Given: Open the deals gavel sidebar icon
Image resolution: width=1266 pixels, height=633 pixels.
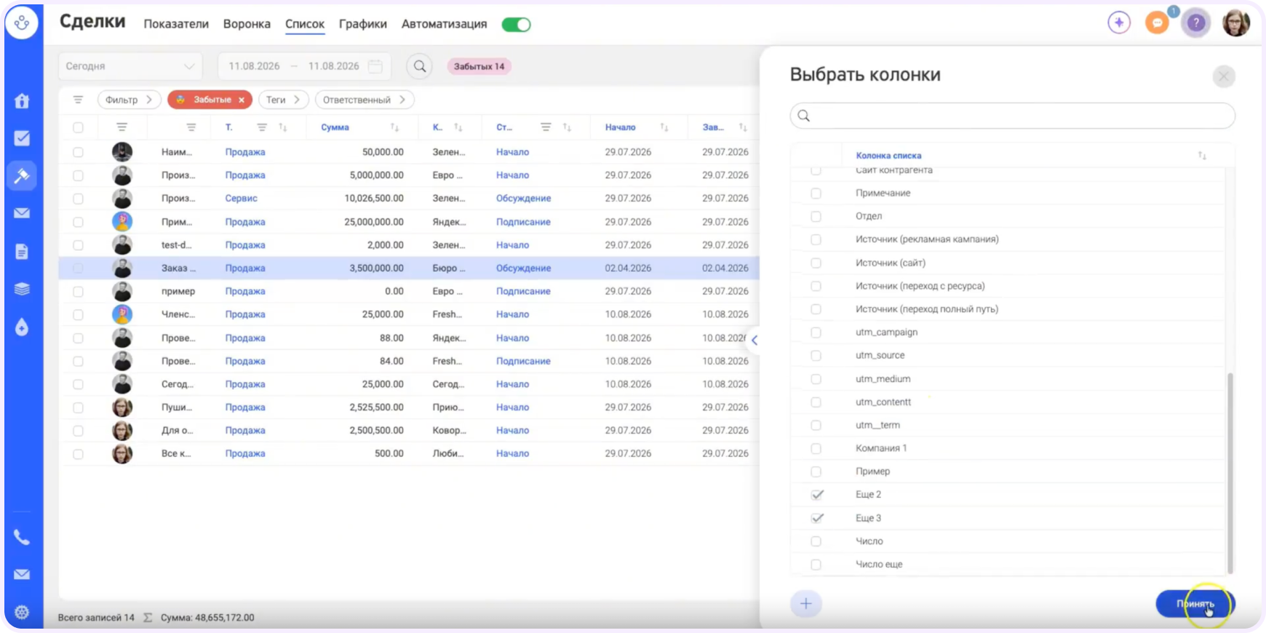Looking at the screenshot, I should pos(22,175).
